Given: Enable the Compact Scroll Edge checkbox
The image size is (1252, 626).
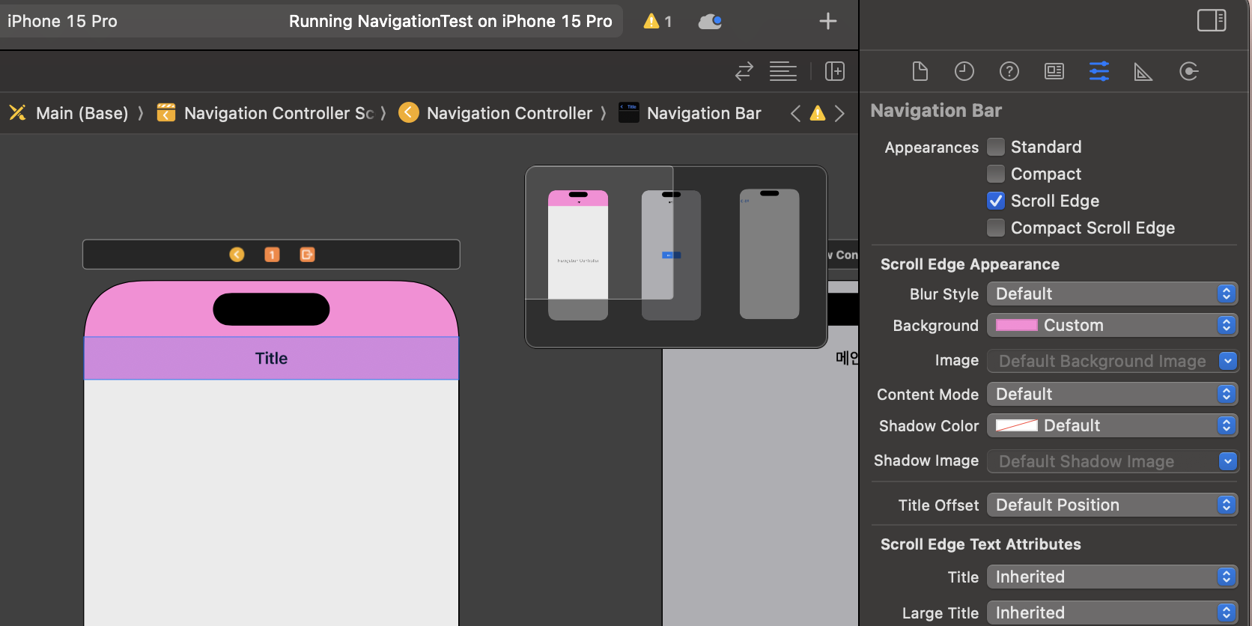Looking at the screenshot, I should pos(996,228).
